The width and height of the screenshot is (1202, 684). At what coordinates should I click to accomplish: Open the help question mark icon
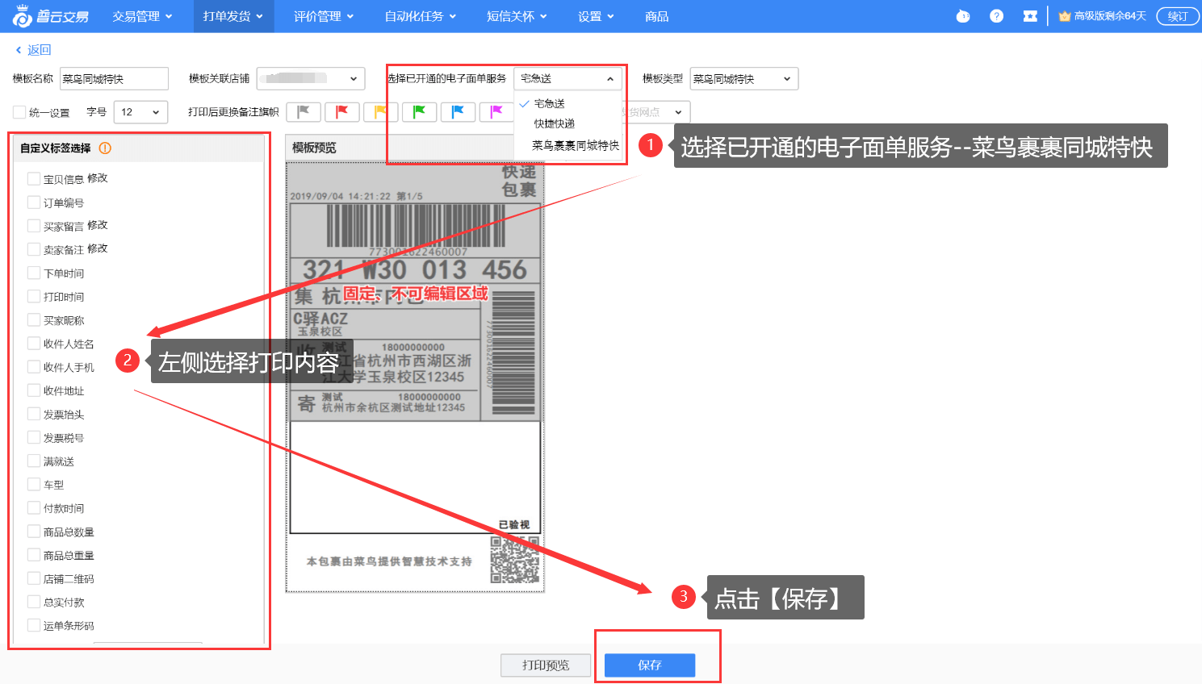point(996,16)
